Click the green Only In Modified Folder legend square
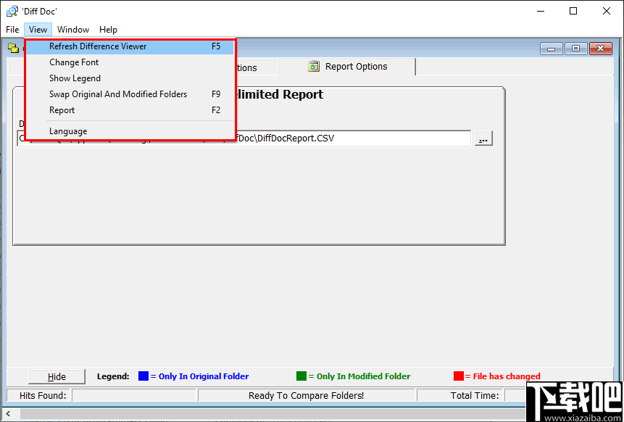 coord(302,376)
